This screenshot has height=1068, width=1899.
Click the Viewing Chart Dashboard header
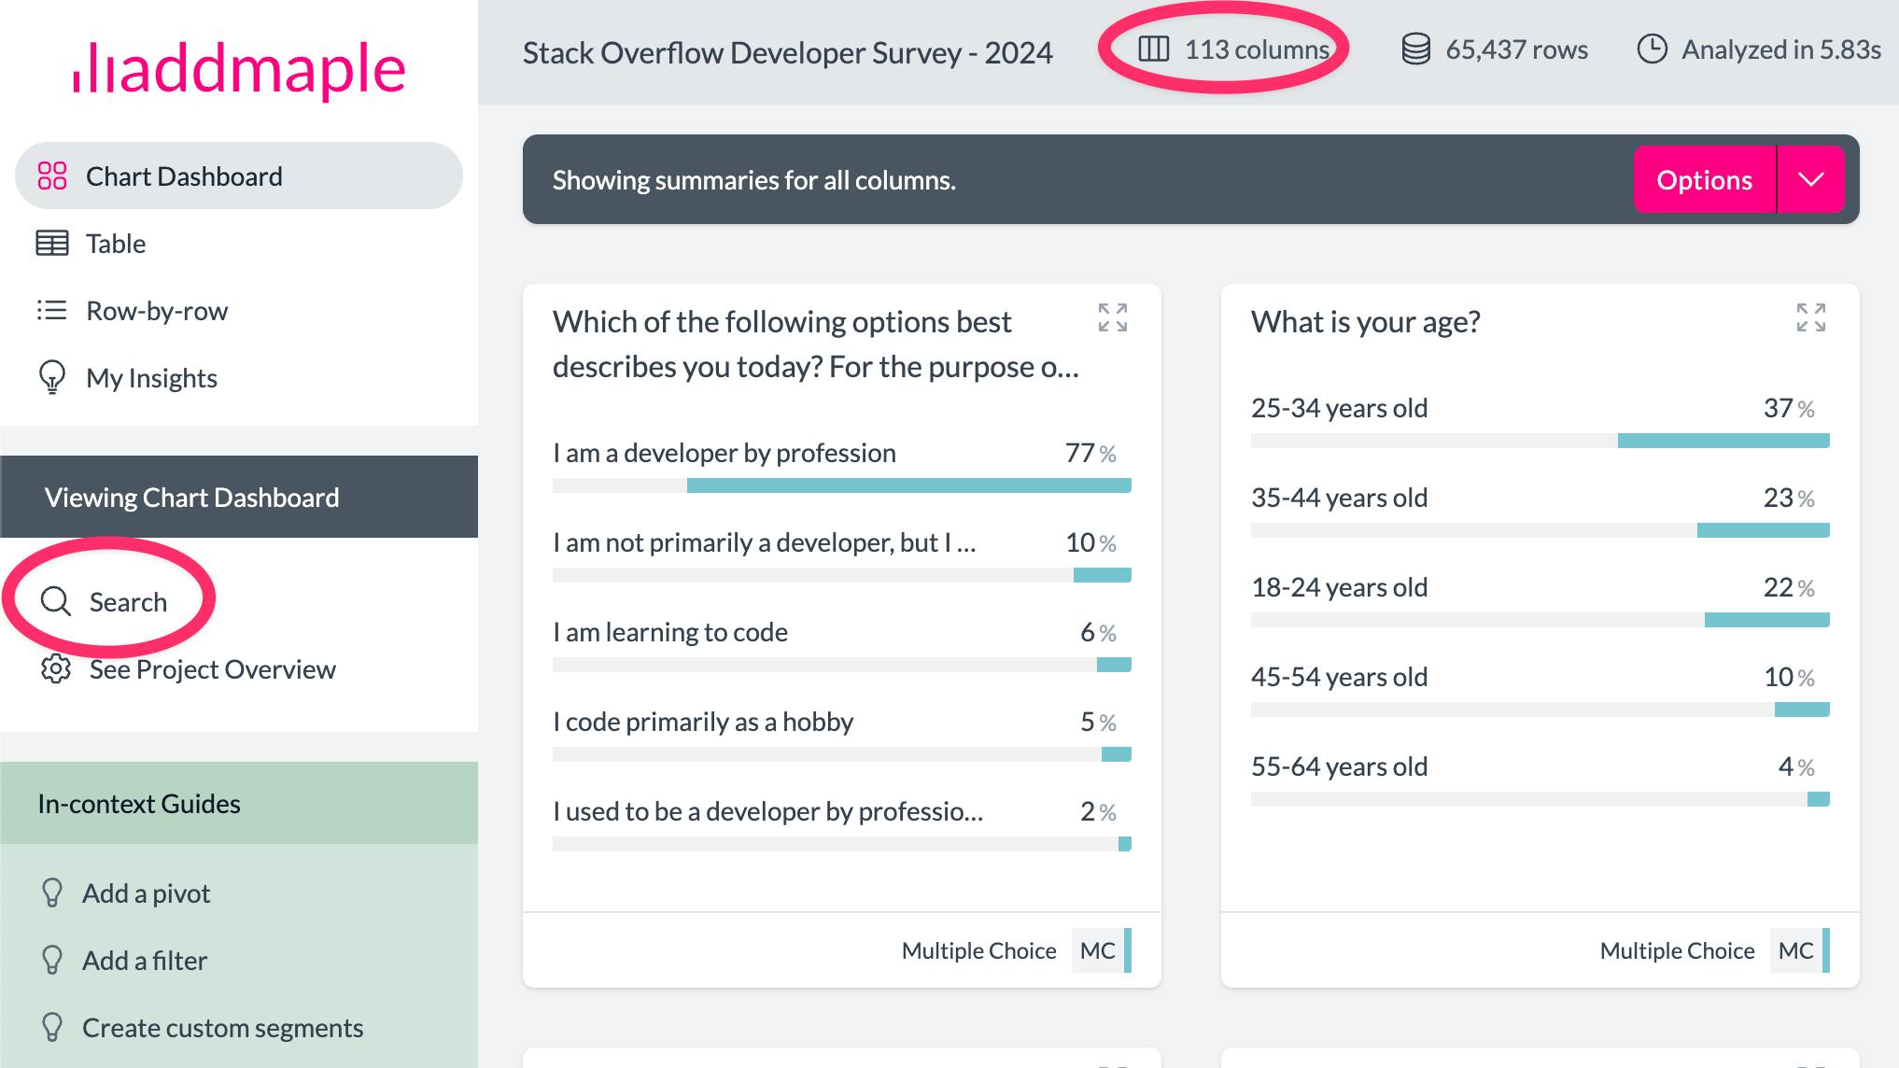click(x=239, y=497)
